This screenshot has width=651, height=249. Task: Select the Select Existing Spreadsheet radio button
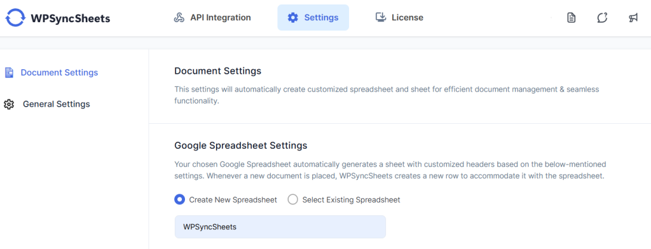pyautogui.click(x=293, y=199)
